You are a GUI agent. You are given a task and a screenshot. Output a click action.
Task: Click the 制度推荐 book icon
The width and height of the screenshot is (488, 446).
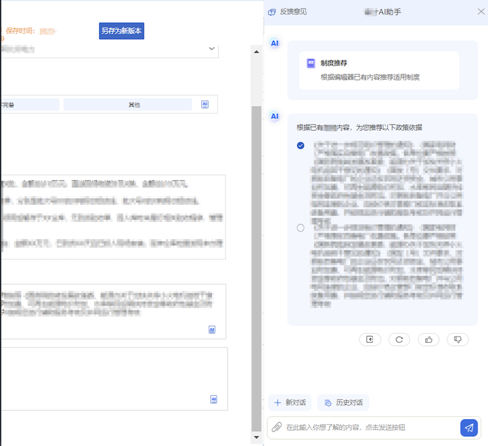[310, 63]
